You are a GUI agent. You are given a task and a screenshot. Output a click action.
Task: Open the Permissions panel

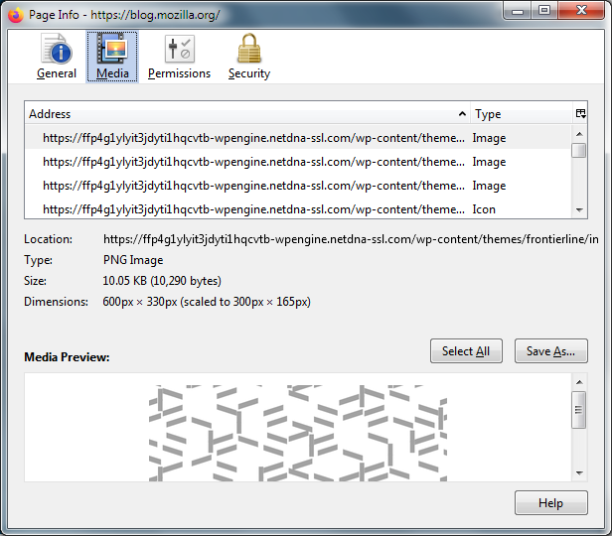coord(179,56)
